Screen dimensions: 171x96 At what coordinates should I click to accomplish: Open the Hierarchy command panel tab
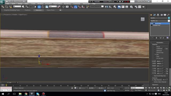158,15
